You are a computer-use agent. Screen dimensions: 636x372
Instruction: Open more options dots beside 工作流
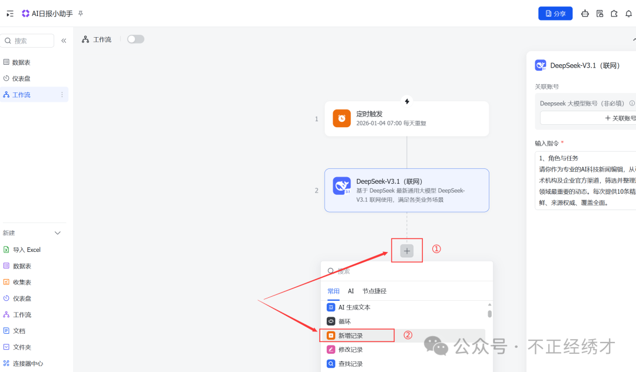(62, 94)
